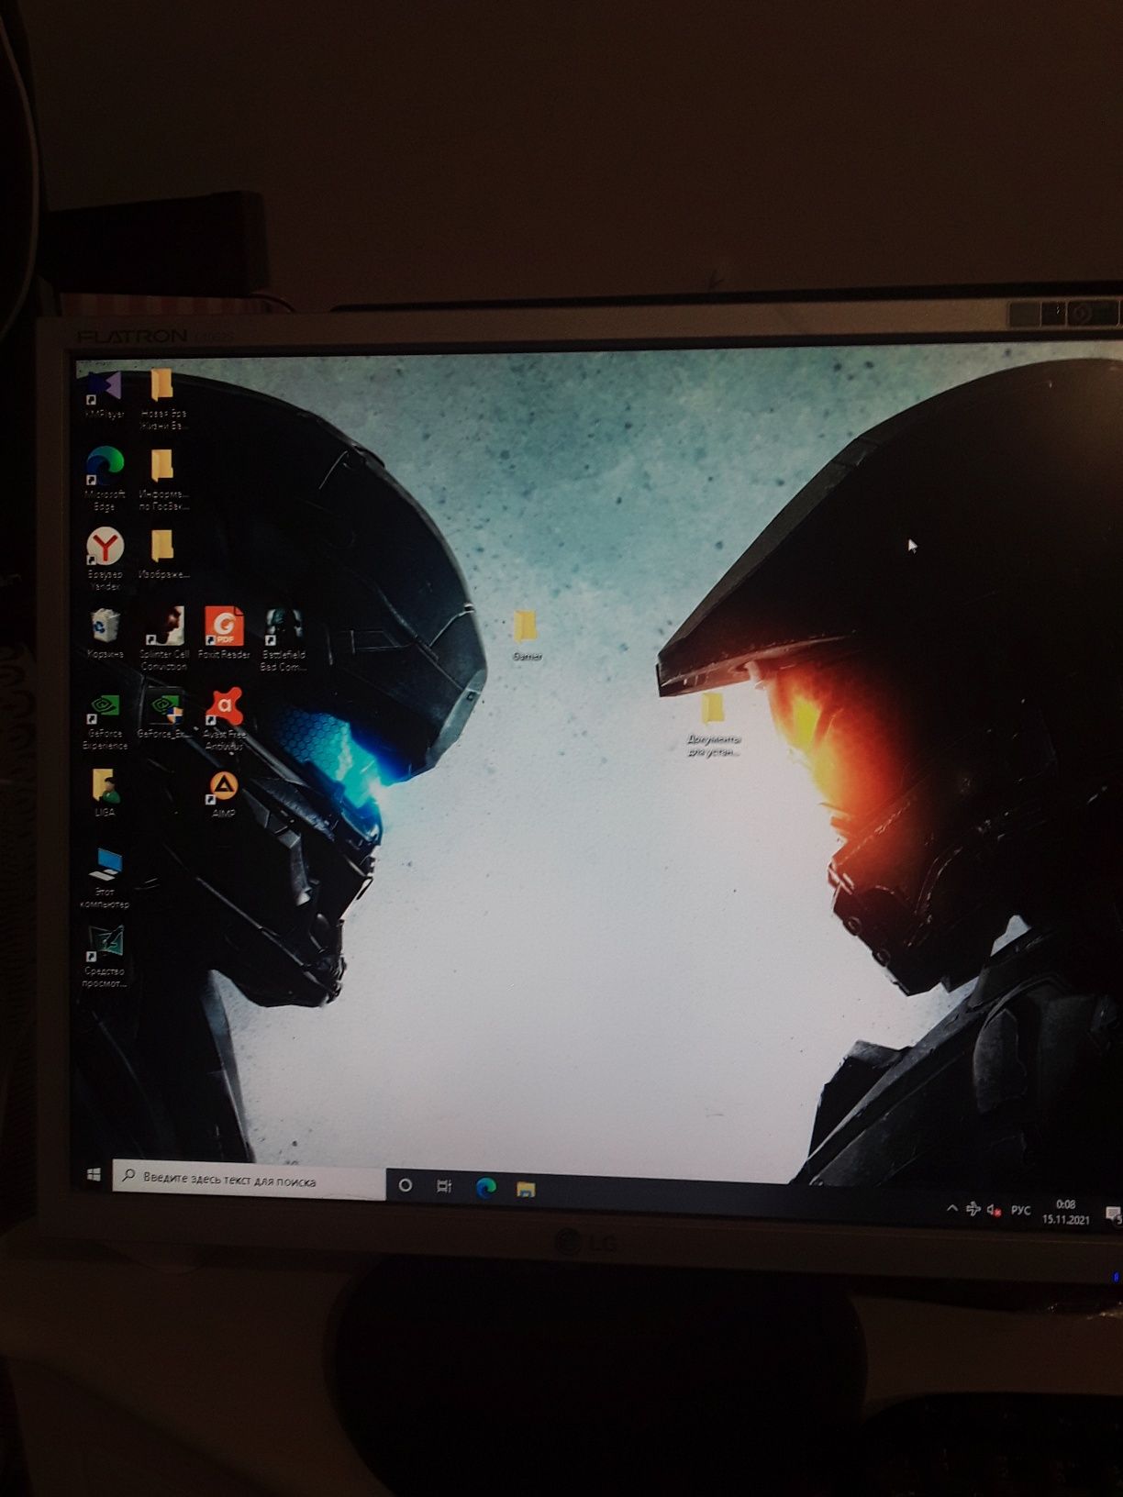Open the Windows Start menu
The width and height of the screenshot is (1123, 1497).
click(93, 1175)
